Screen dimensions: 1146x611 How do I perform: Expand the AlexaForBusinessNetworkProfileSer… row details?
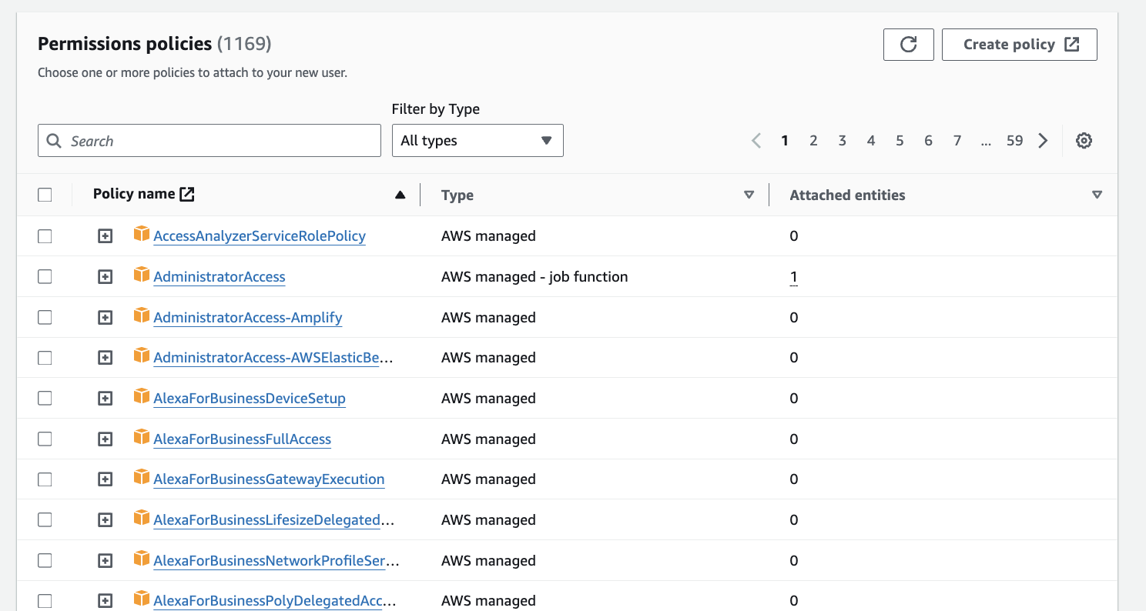point(106,561)
